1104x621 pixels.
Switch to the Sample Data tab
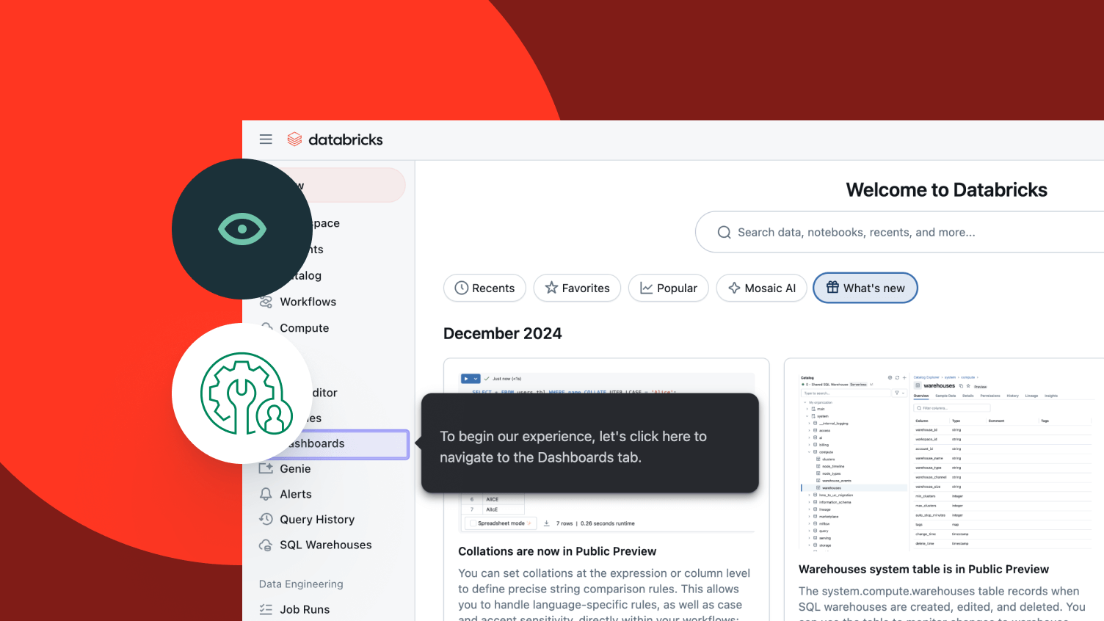[x=945, y=396]
